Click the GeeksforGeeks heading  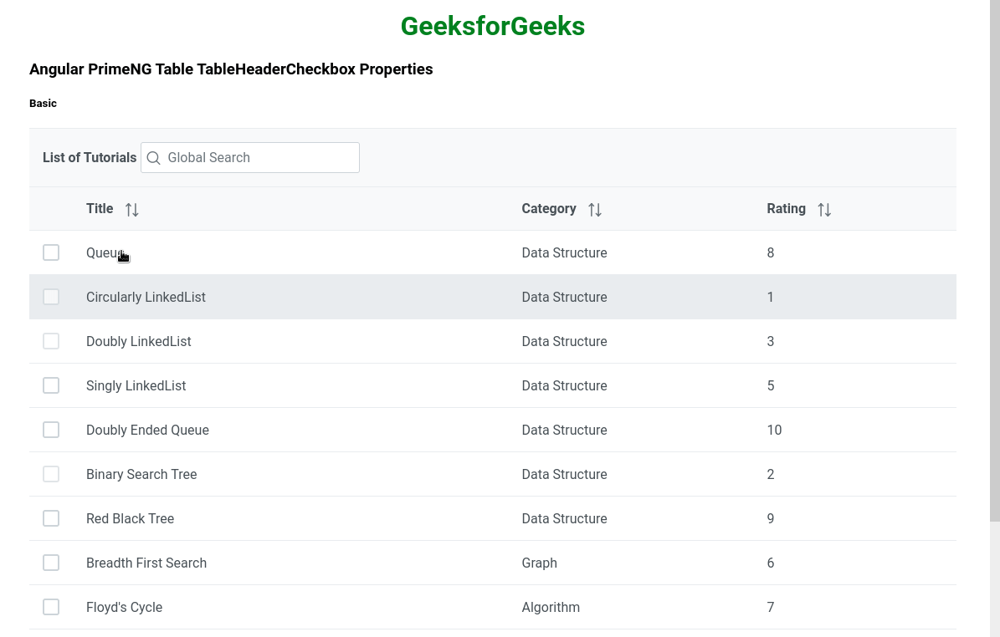(x=492, y=27)
